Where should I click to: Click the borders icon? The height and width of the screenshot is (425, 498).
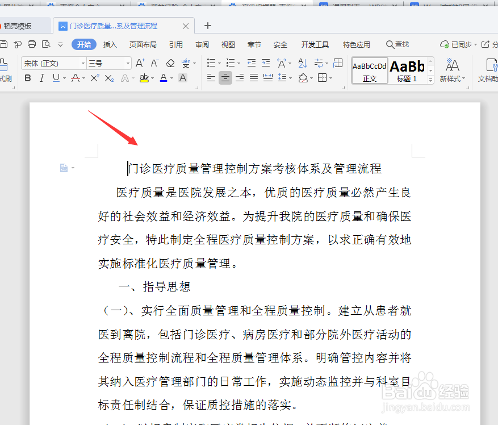click(323, 78)
